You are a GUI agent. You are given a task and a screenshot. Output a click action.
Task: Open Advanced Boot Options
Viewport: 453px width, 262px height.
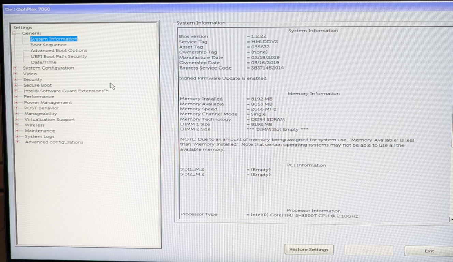click(59, 51)
